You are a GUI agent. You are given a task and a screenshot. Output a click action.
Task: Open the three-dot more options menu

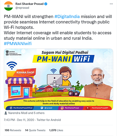(111, 4)
